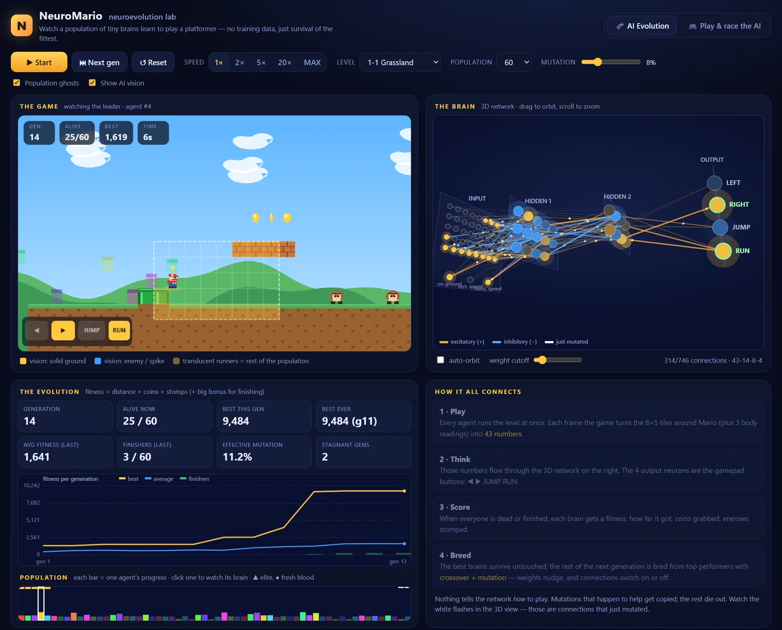Enable auto-orbit checkbox
782x630 pixels.
click(440, 360)
